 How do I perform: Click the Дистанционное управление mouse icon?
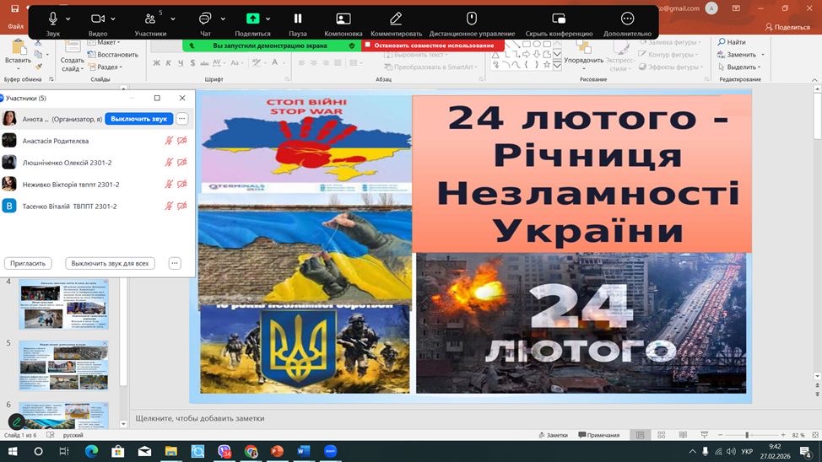(x=472, y=19)
